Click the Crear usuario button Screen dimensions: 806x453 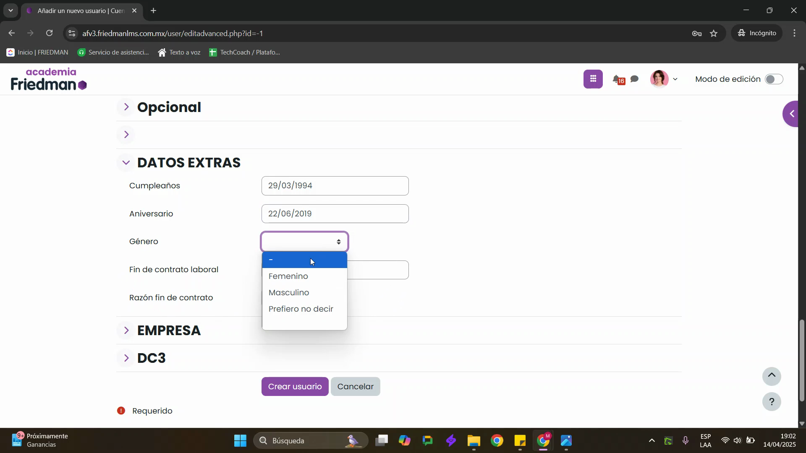tap(295, 387)
